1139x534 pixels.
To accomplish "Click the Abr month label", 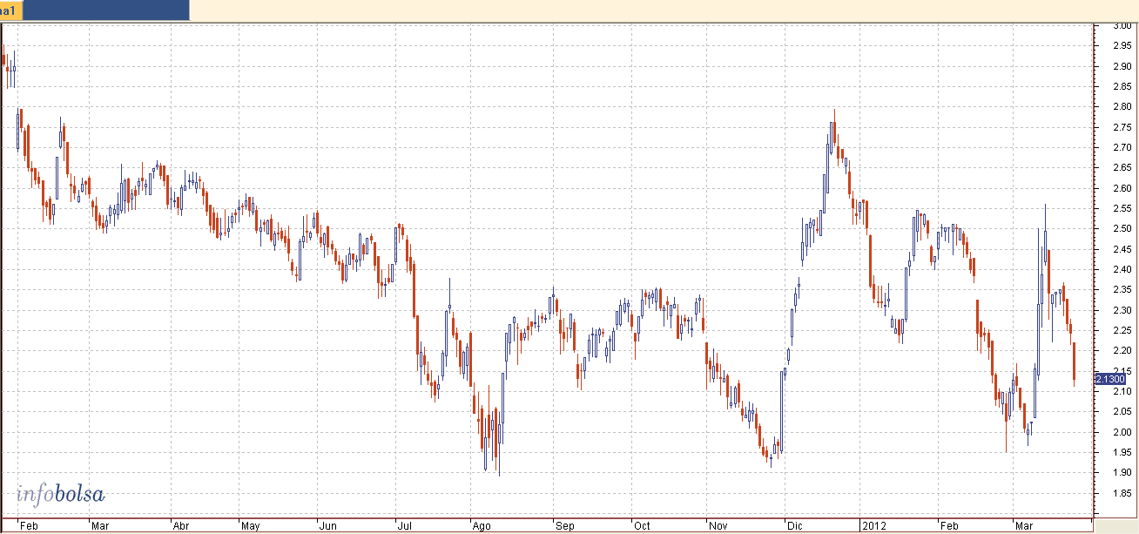I will (x=182, y=526).
